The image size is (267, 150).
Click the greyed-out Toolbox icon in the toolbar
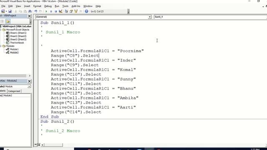[81, 11]
